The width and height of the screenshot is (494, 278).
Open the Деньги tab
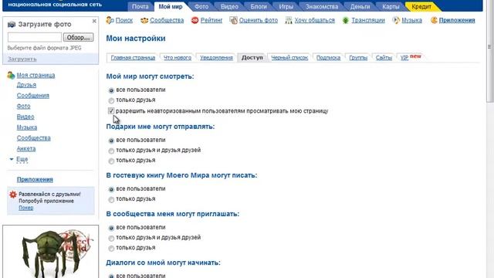tap(360, 6)
